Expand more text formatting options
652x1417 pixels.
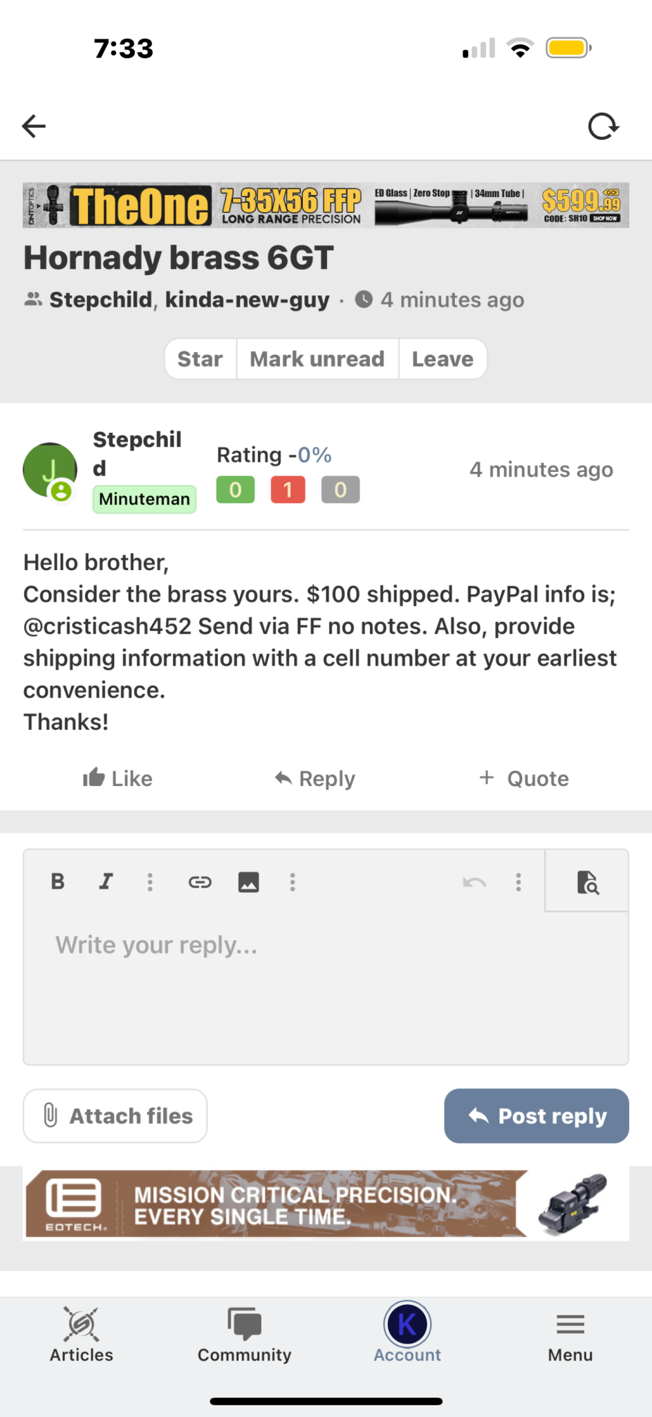click(x=150, y=881)
